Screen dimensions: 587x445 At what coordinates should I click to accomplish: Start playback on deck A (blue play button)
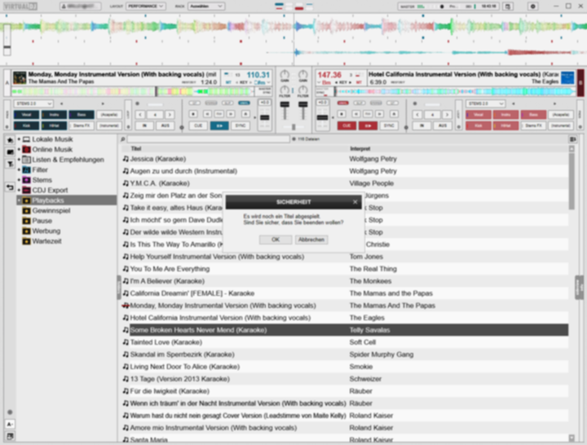[x=219, y=126]
